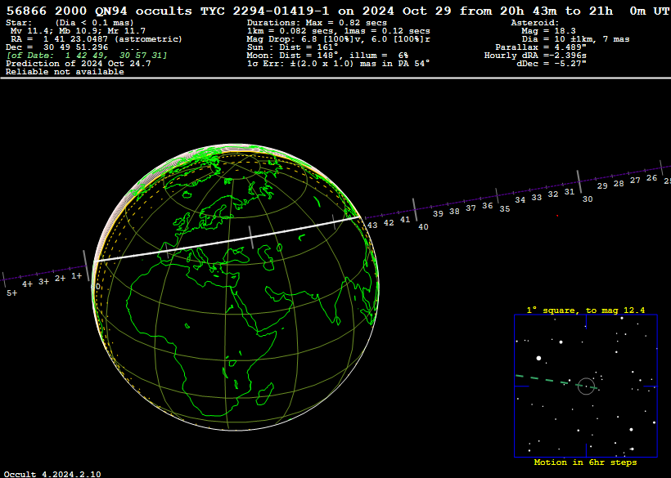Click minute marker label '1+' on left track
671x478 pixels.
[77, 276]
